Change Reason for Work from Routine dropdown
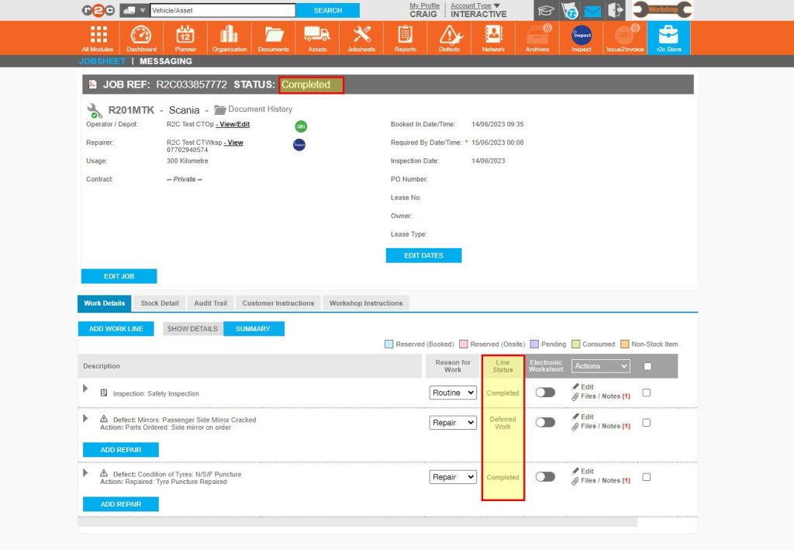 [453, 393]
